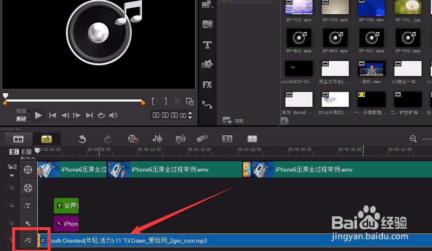The image size is (432, 251).
Task: Click the Record/Capture Option icon
Action: click(133, 139)
